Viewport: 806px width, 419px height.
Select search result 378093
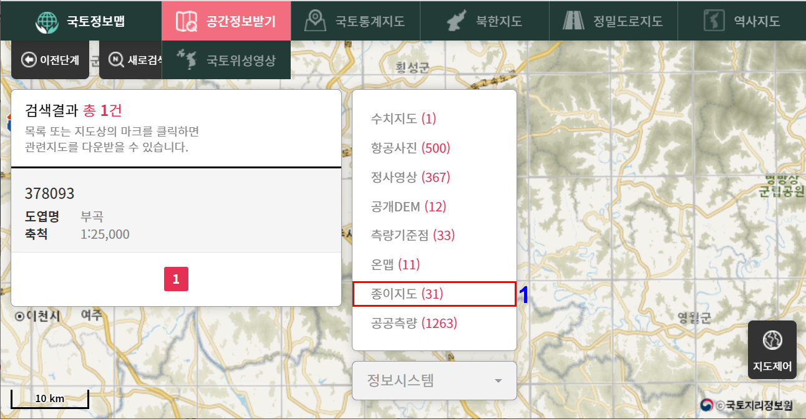tap(176, 210)
